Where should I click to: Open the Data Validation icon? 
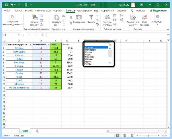[115, 24]
